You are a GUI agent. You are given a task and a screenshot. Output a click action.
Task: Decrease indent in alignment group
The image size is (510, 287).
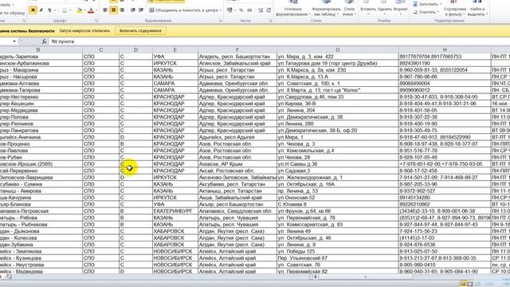[133, 10]
